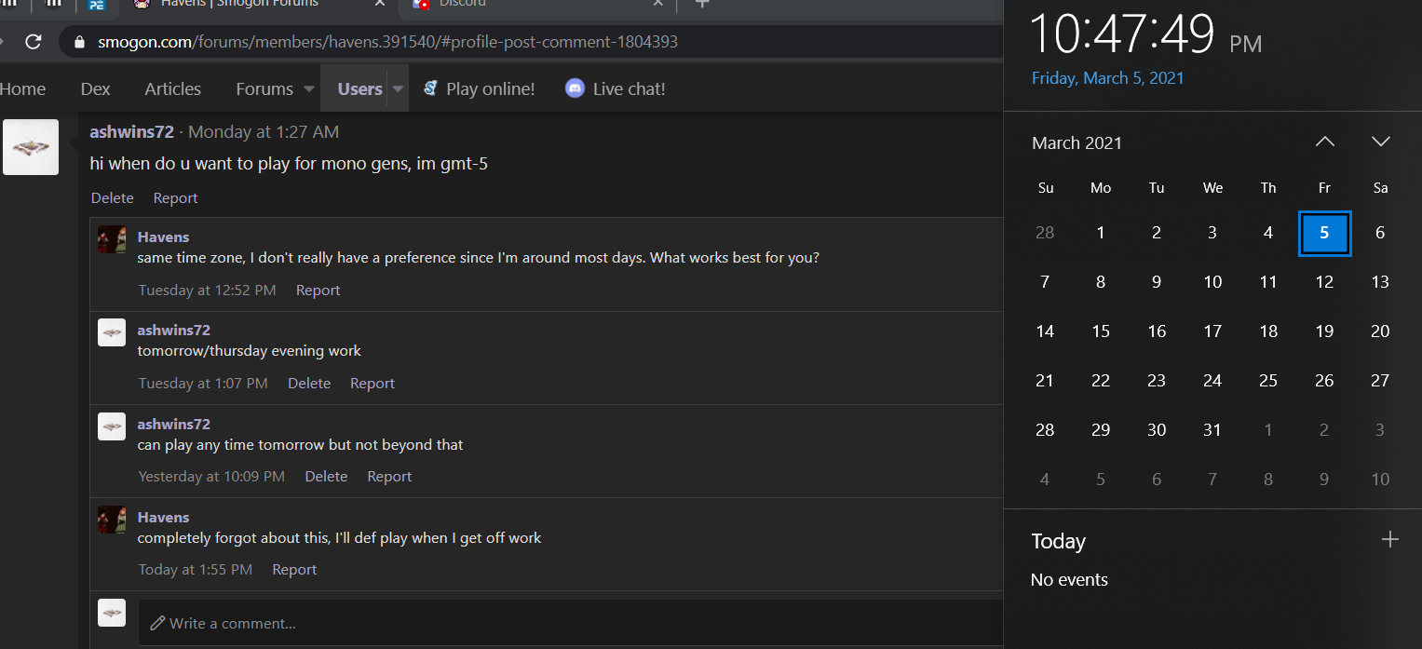Close the Discord browser tab
1422x649 pixels.
pyautogui.click(x=657, y=4)
